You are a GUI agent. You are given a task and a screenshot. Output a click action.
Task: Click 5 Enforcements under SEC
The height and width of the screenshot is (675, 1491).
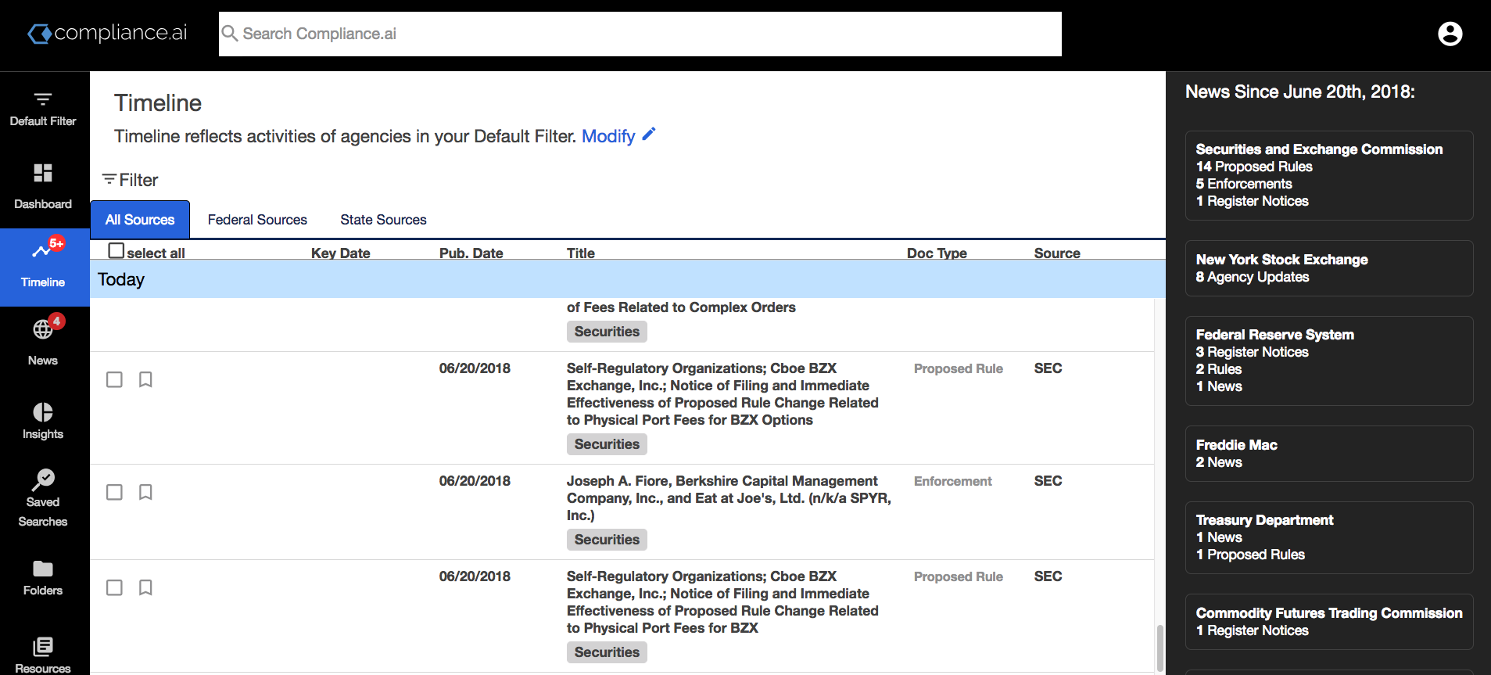pos(1243,184)
